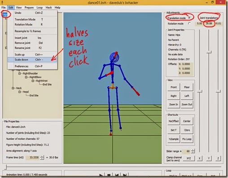This screenshot has width=228, height=178.
Task: Clamp all channels with XYZ button
Action: 189,158
